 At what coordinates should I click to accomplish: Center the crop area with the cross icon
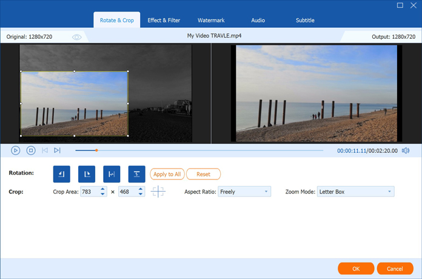click(158, 192)
